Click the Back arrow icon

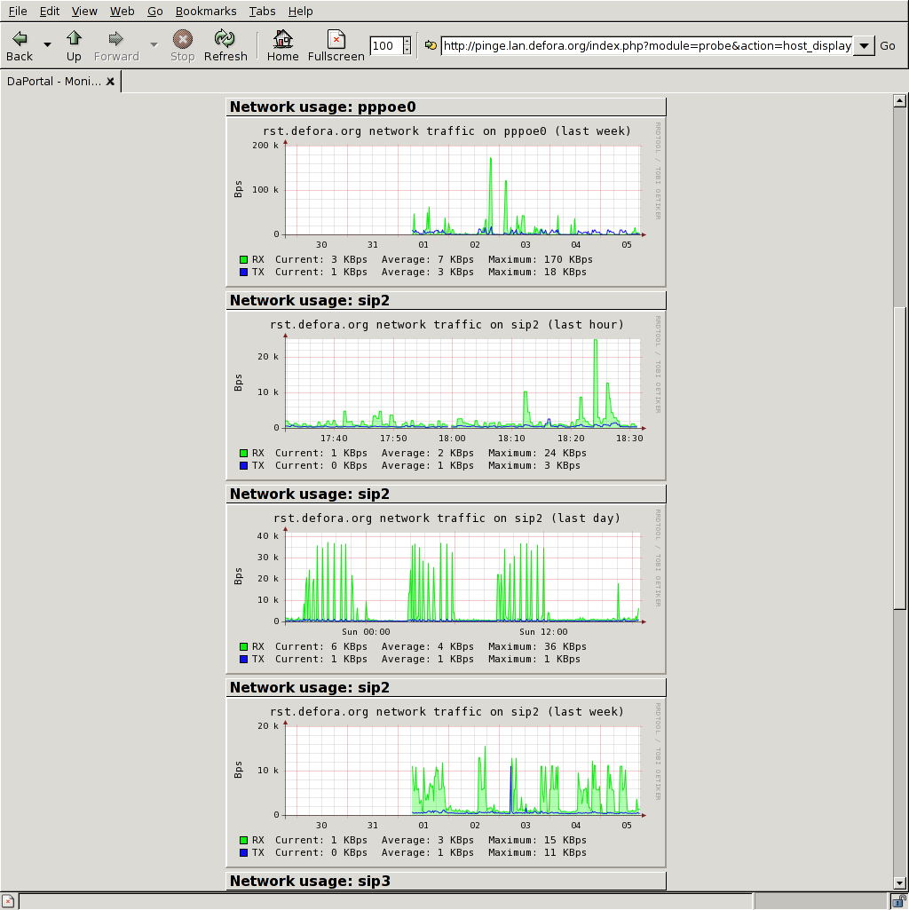[20, 39]
